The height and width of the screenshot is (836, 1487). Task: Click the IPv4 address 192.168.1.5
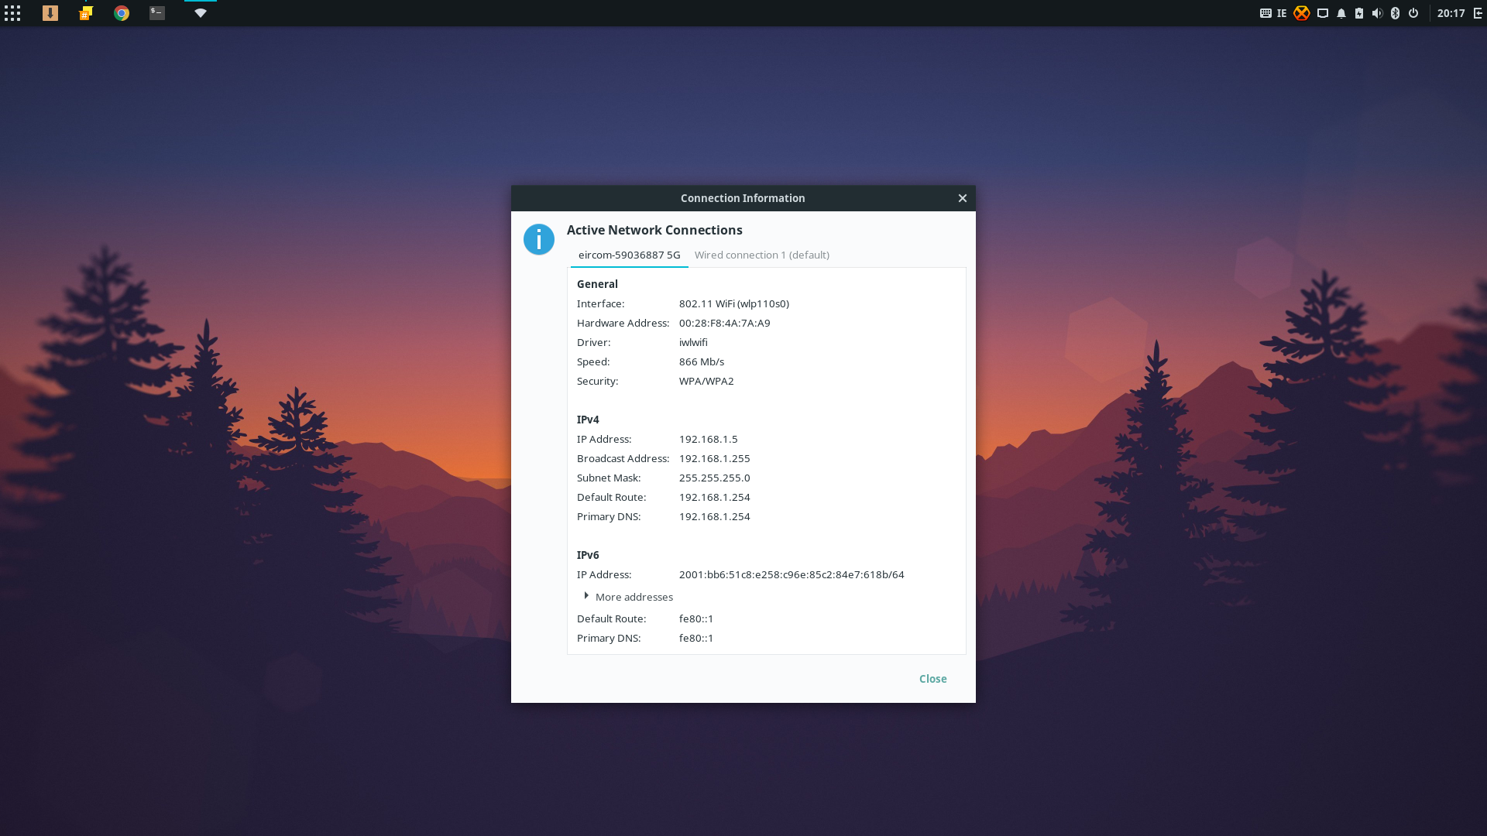point(709,439)
